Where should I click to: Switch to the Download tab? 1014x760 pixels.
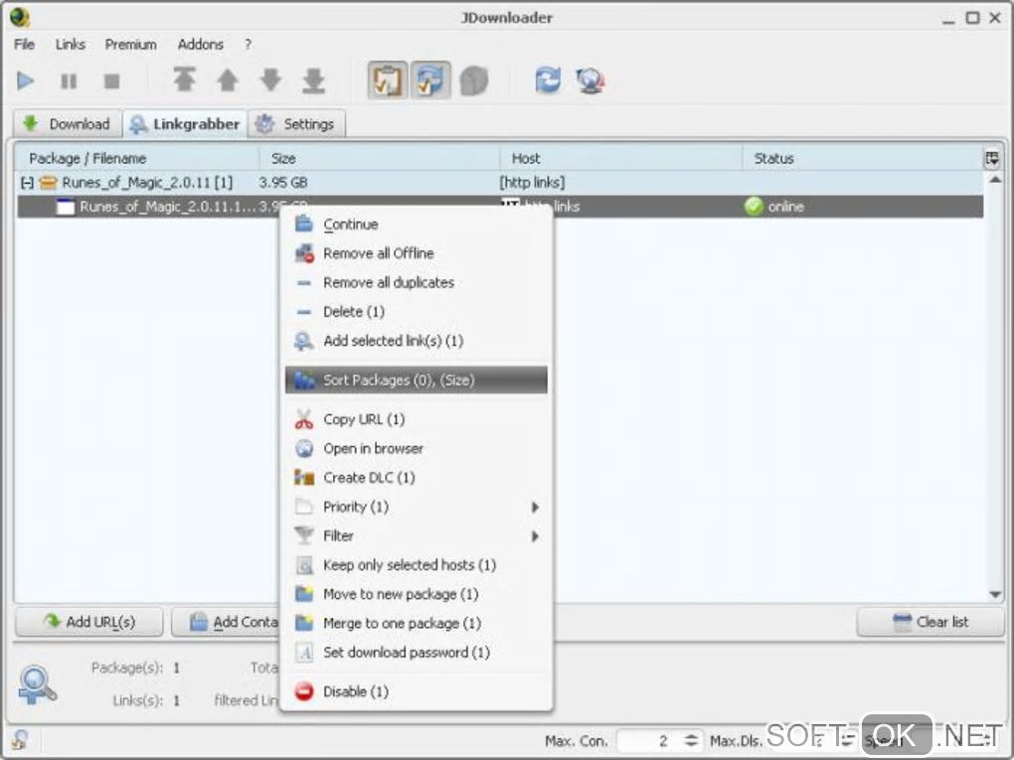(68, 123)
